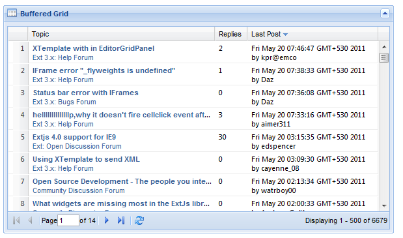The width and height of the screenshot is (403, 238).
Task: Select row number 3
Action: (x=22, y=93)
